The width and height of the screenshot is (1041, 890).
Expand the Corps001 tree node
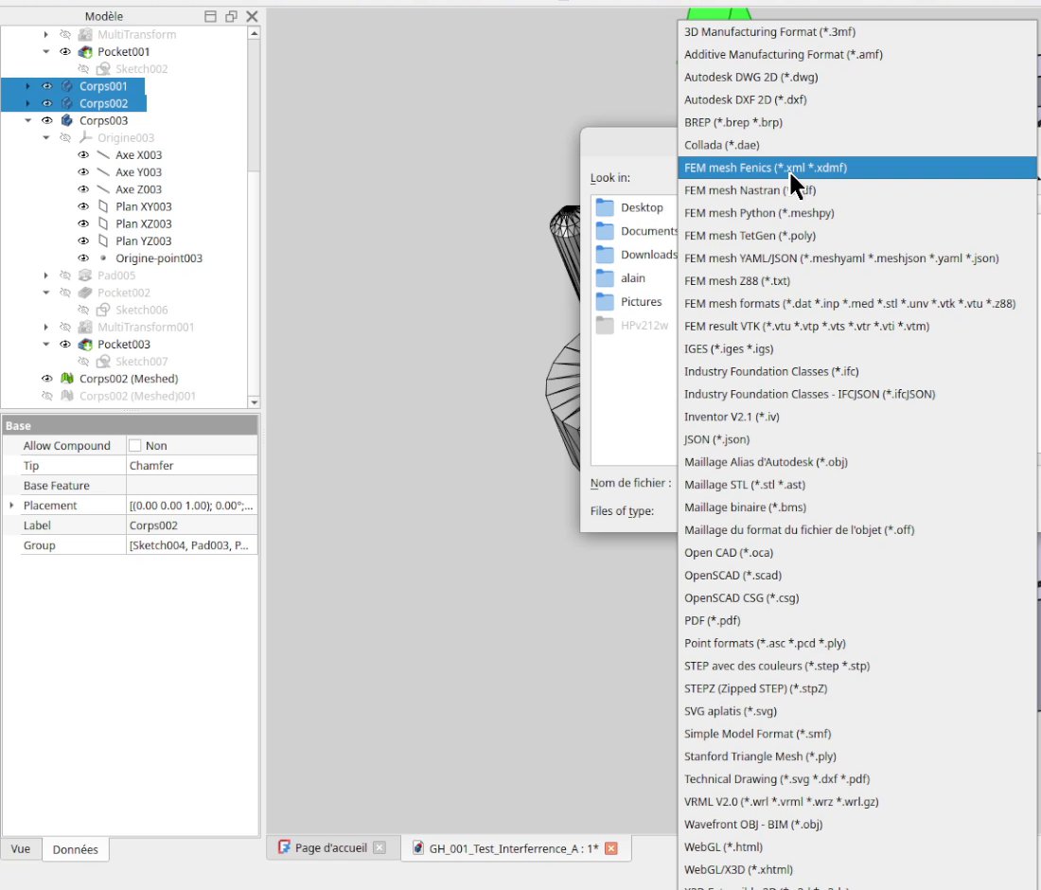point(27,86)
